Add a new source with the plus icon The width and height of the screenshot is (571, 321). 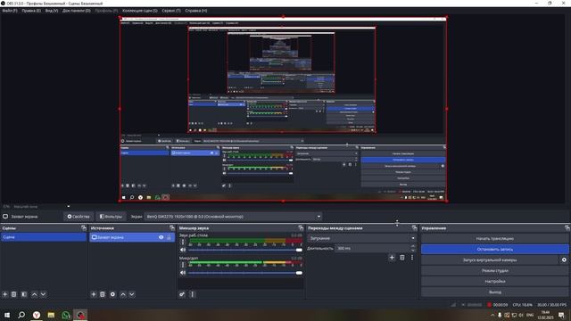pos(94,294)
